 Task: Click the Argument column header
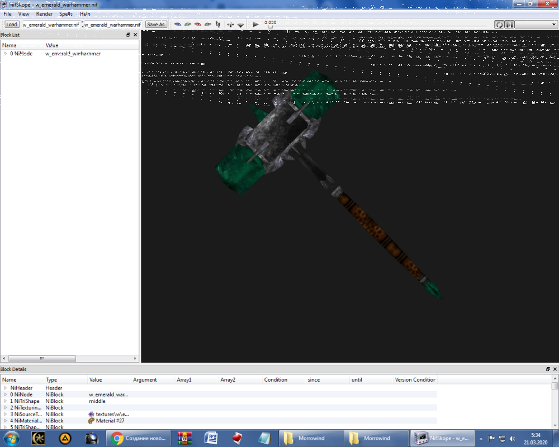pos(153,379)
